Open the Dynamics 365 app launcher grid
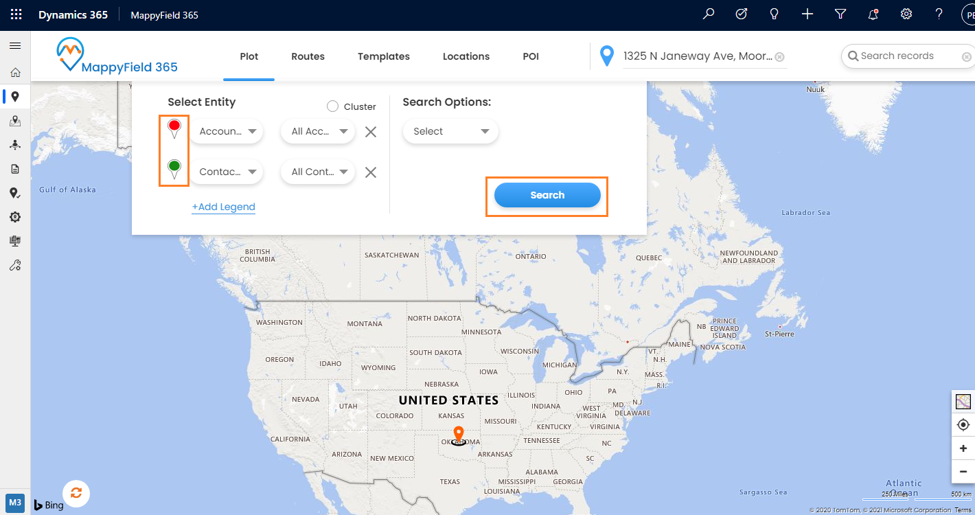 coord(16,14)
